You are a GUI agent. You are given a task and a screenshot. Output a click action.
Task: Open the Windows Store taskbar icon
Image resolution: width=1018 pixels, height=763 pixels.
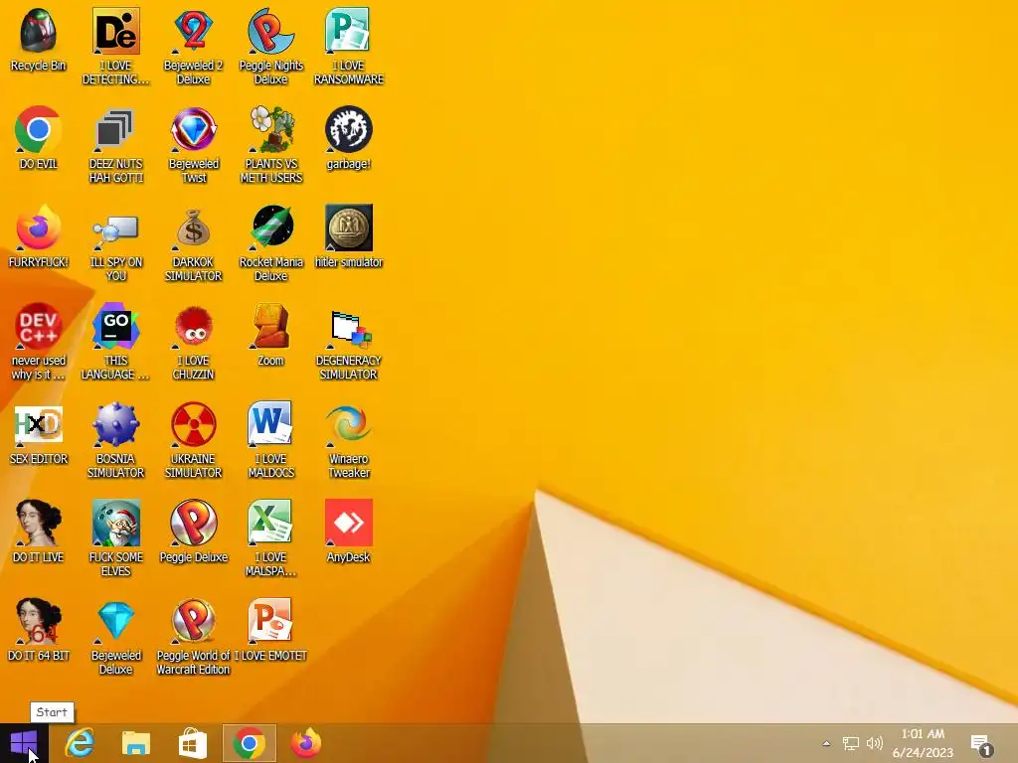pos(192,743)
